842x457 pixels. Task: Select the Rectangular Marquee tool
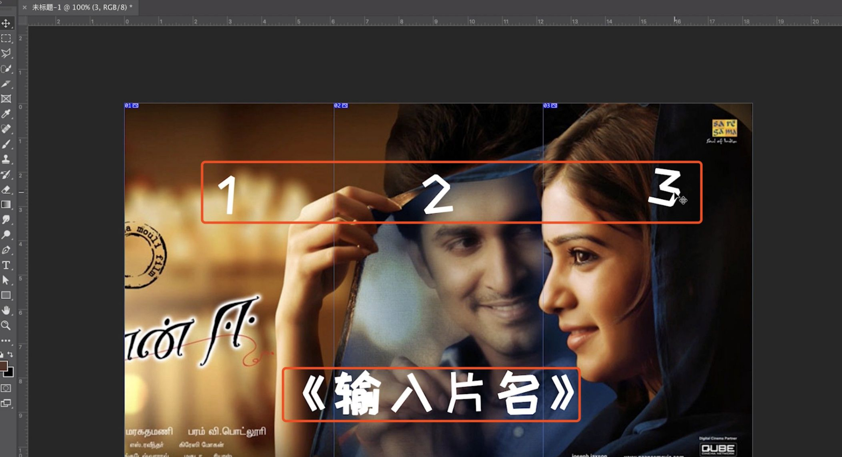6,38
